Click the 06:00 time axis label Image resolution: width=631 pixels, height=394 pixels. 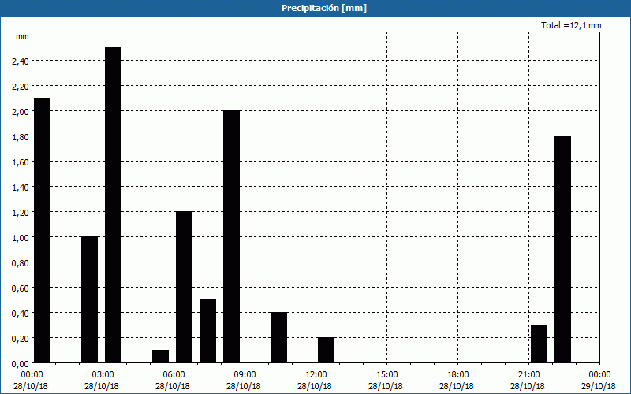click(x=174, y=375)
